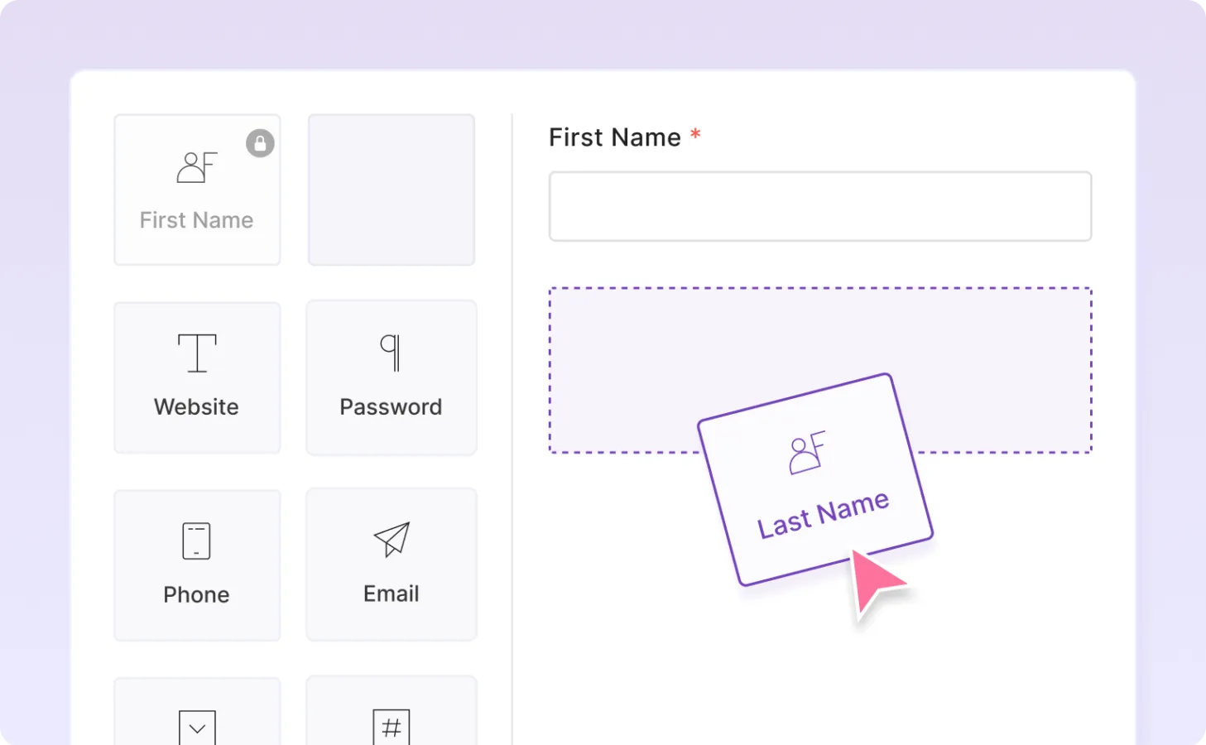
Task: Click the dropdown field chevron icon
Action: 197,728
